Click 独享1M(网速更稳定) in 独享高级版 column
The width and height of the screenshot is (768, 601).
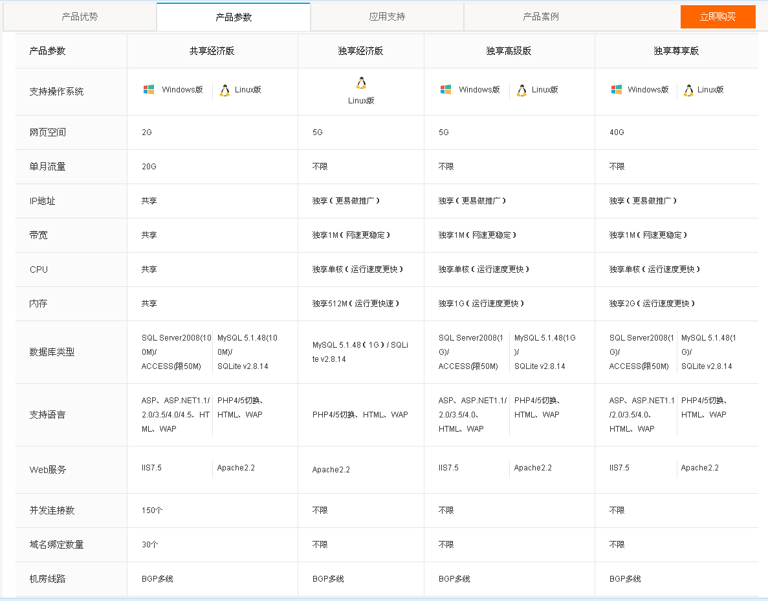[x=477, y=235]
